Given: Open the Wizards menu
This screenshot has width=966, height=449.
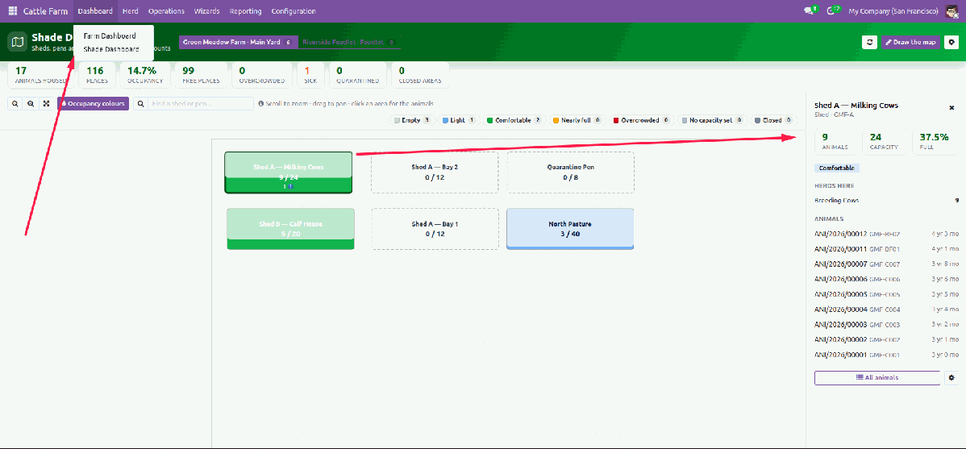Looking at the screenshot, I should 206,11.
